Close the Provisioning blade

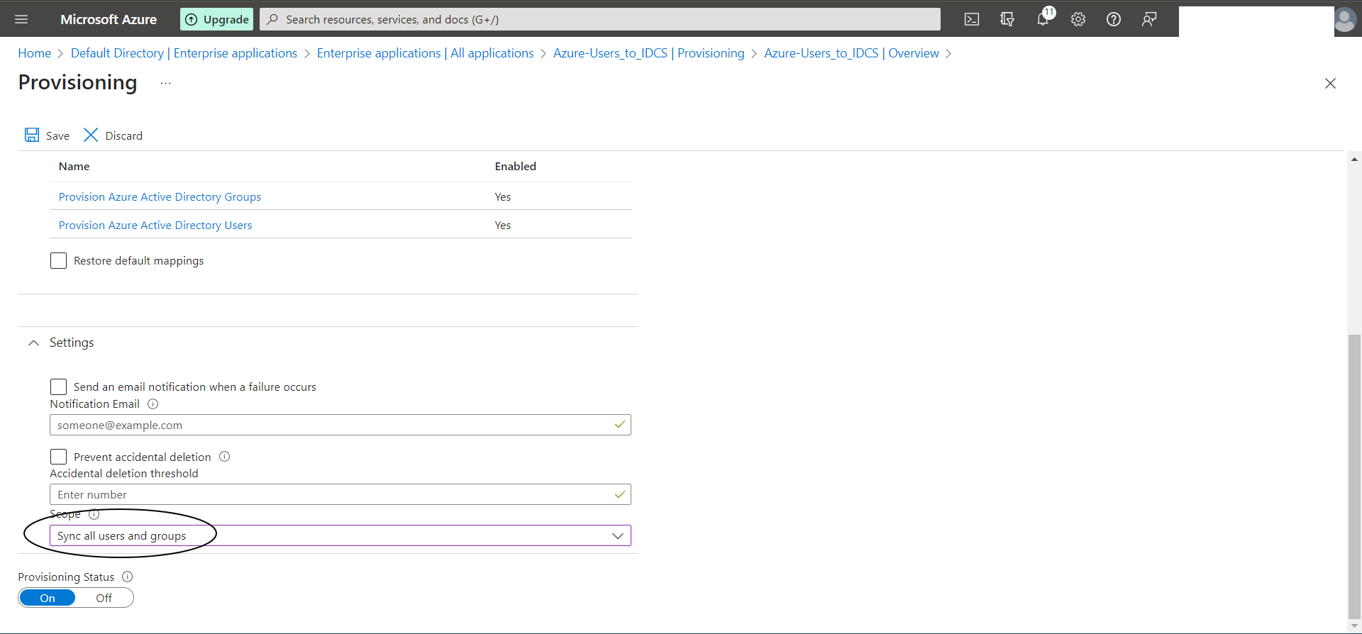1330,83
